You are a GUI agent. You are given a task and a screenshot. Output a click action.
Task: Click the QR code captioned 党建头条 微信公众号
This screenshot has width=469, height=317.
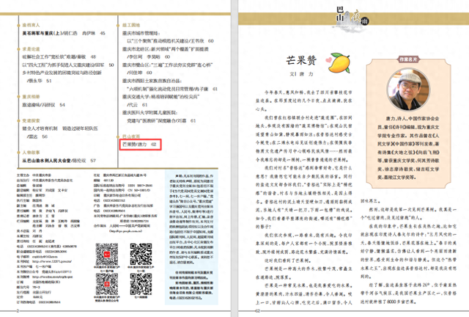107,284
